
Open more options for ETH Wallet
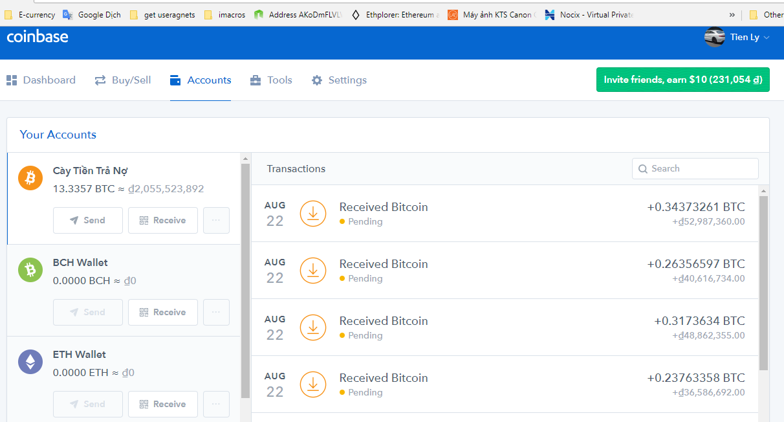click(x=216, y=405)
